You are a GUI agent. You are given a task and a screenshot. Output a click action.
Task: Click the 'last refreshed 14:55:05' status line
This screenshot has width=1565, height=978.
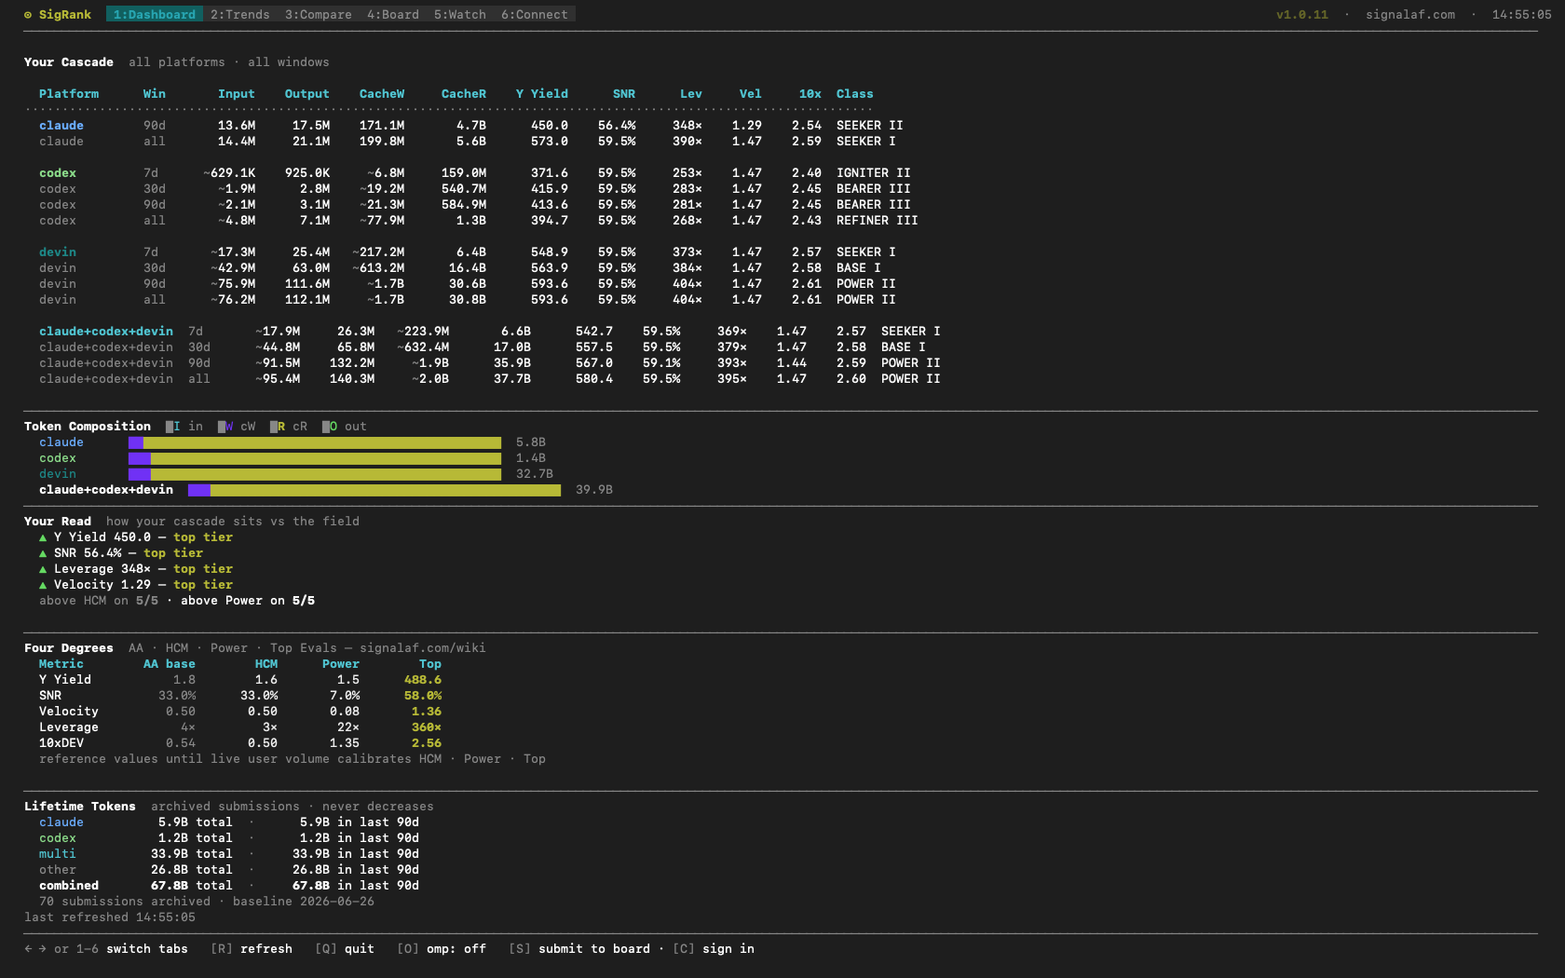pos(110,917)
